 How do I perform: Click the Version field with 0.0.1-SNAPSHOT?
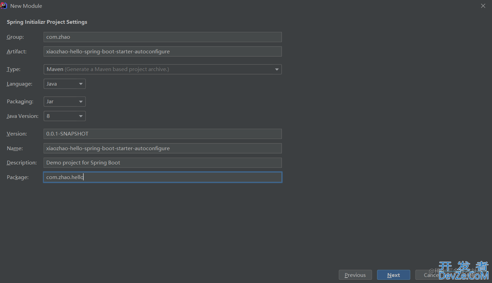[163, 134]
